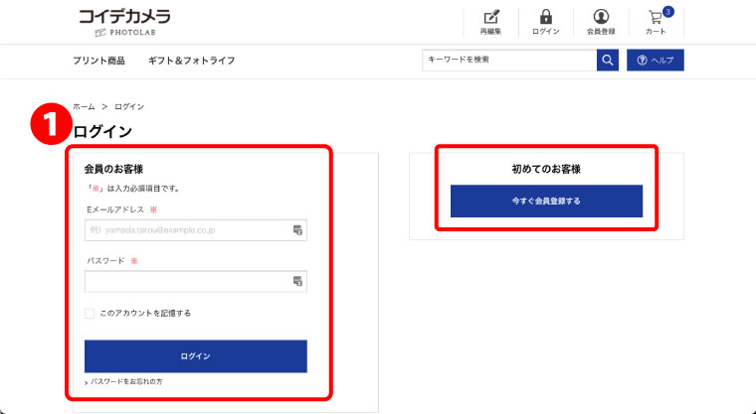This screenshot has width=756, height=414.
Task: Click the blue ログイン submit button
Action: (x=196, y=355)
